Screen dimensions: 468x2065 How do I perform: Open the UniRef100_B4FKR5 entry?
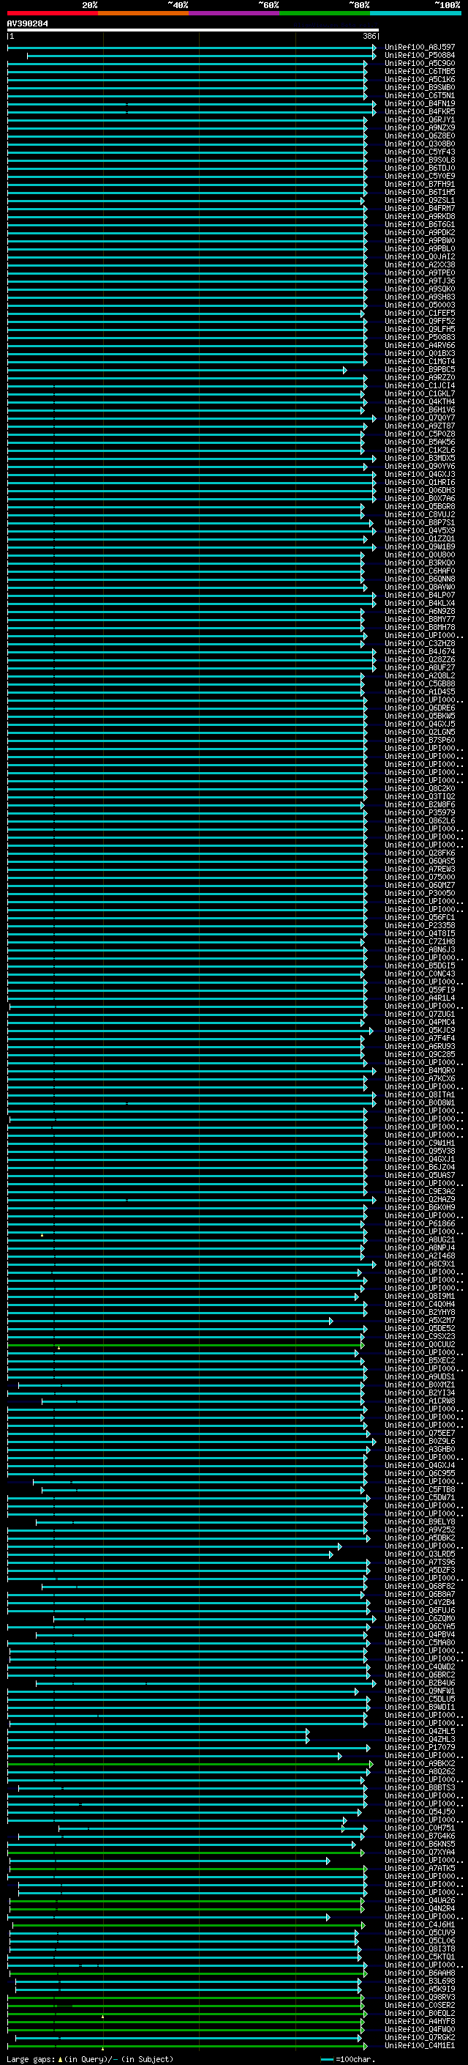420,111
